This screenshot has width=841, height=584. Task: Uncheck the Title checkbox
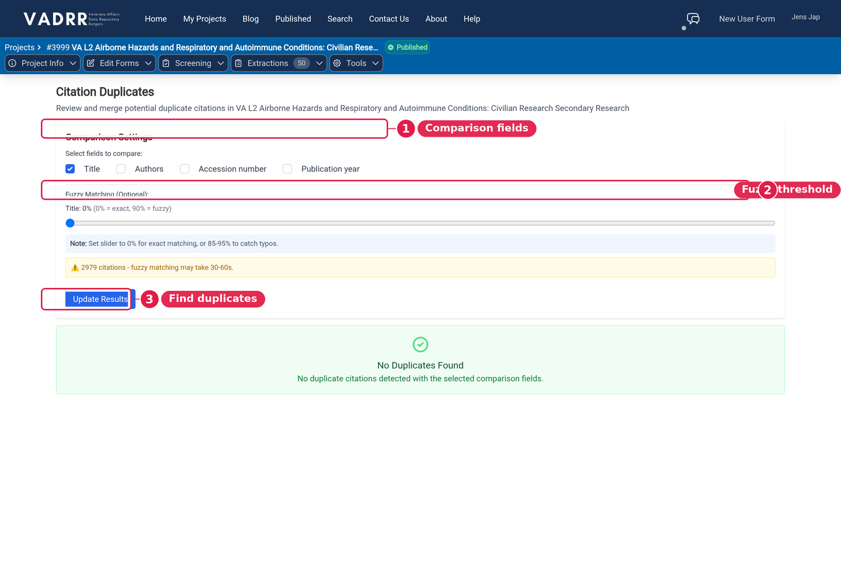tap(70, 169)
